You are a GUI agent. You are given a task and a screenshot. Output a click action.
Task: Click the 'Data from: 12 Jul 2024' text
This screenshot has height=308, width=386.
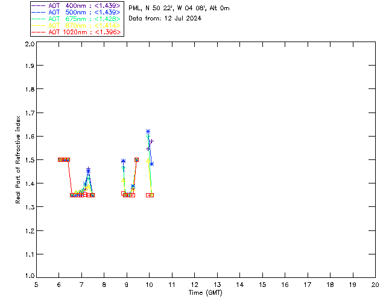click(x=165, y=19)
